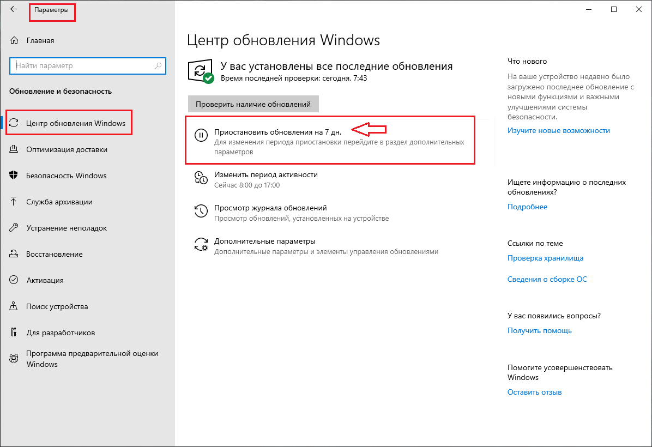The image size is (652, 447).
Task: Select Служба архивации in sidebar
Action: pyautogui.click(x=59, y=202)
